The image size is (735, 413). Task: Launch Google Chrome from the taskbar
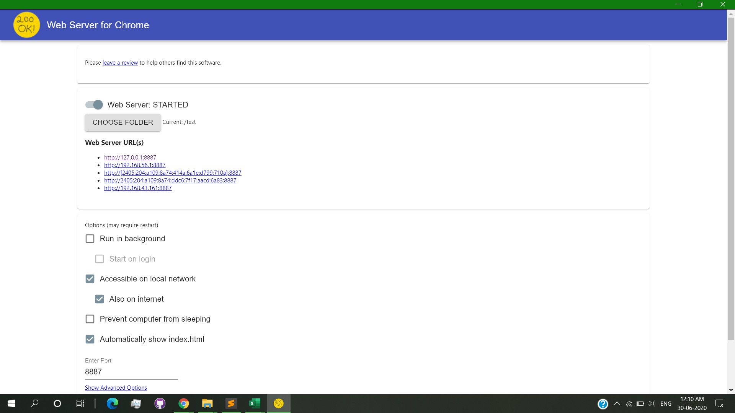click(184, 403)
